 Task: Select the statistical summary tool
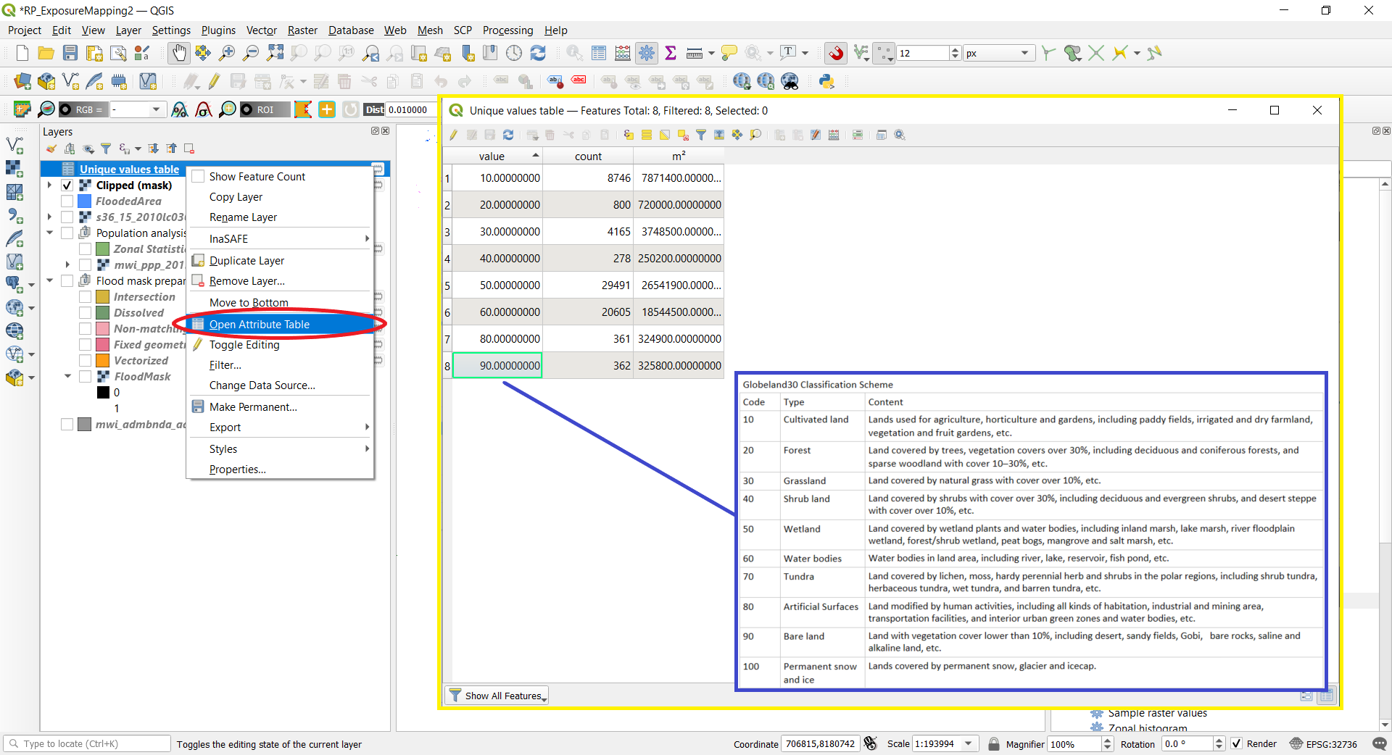[x=671, y=53]
